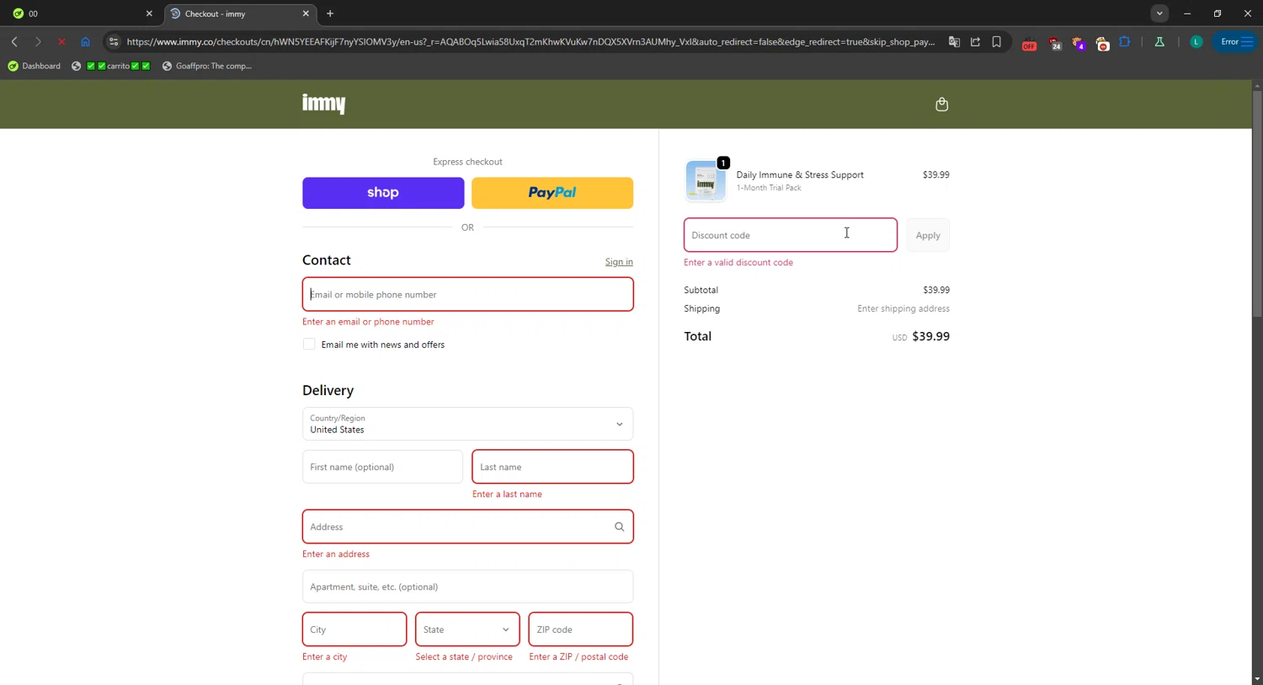Open the browser home button
The width and height of the screenshot is (1263, 685).
85,41
